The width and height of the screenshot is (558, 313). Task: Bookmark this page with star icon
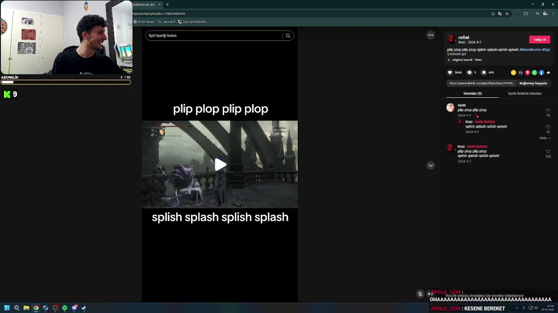pos(507,13)
